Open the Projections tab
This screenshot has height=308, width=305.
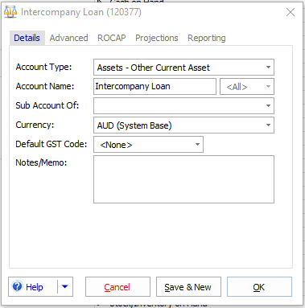coord(157,38)
